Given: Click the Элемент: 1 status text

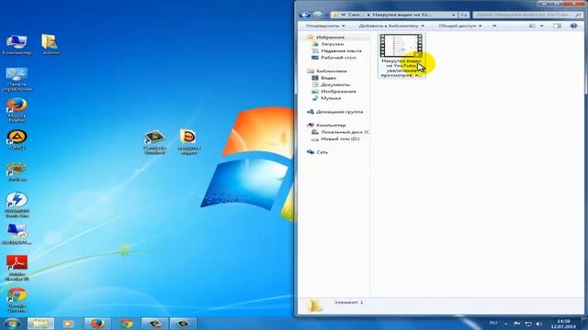Looking at the screenshot, I should pos(348,302).
